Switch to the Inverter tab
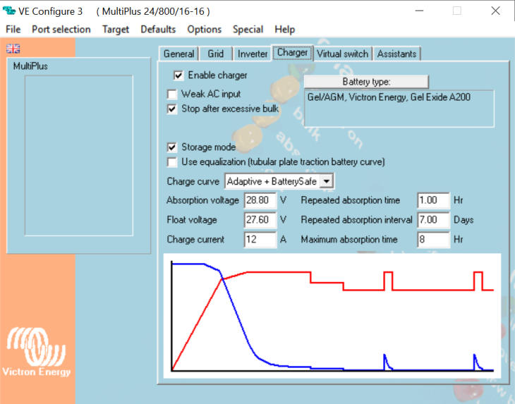The height and width of the screenshot is (404, 515). [x=253, y=54]
